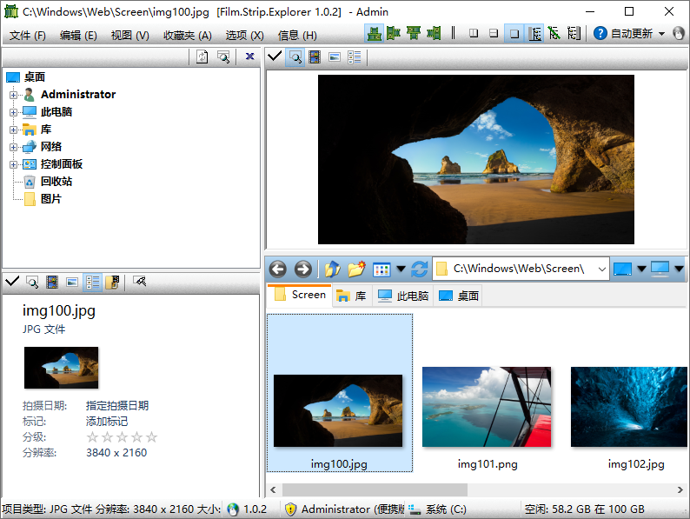This screenshot has width=690, height=519.
Task: Click the Back arrow navigation button
Action: click(x=278, y=269)
